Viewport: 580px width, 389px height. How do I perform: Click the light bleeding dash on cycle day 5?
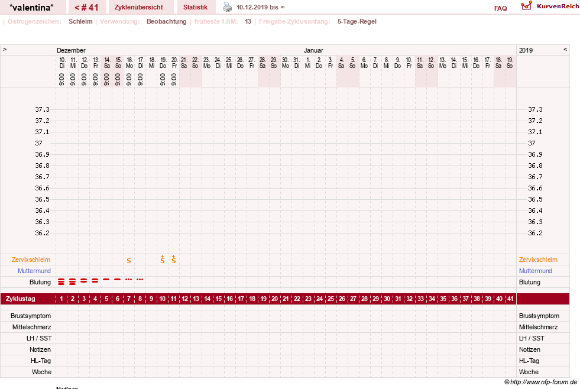click(x=106, y=280)
